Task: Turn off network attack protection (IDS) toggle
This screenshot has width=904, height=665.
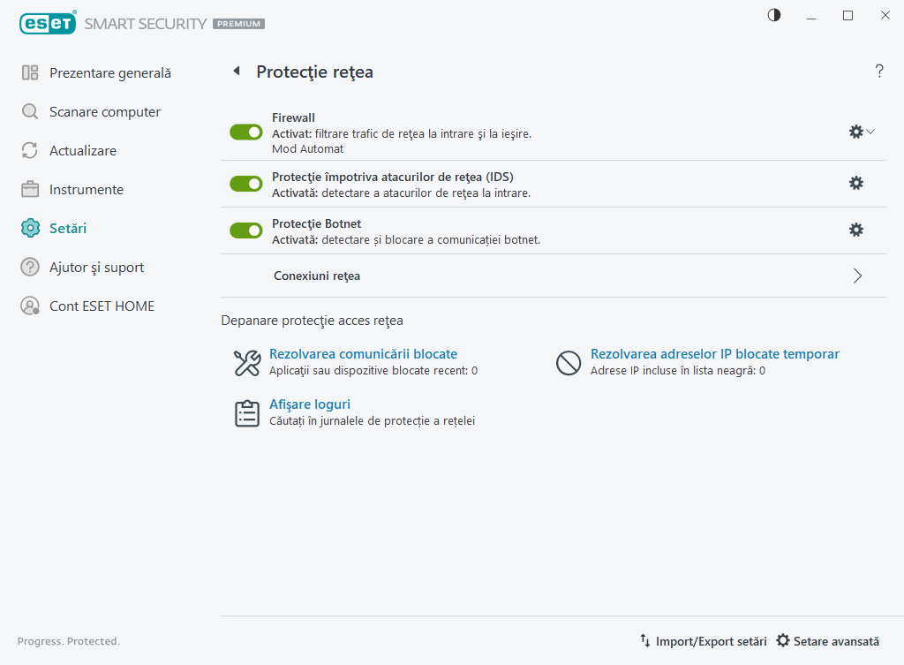Action: (x=246, y=184)
